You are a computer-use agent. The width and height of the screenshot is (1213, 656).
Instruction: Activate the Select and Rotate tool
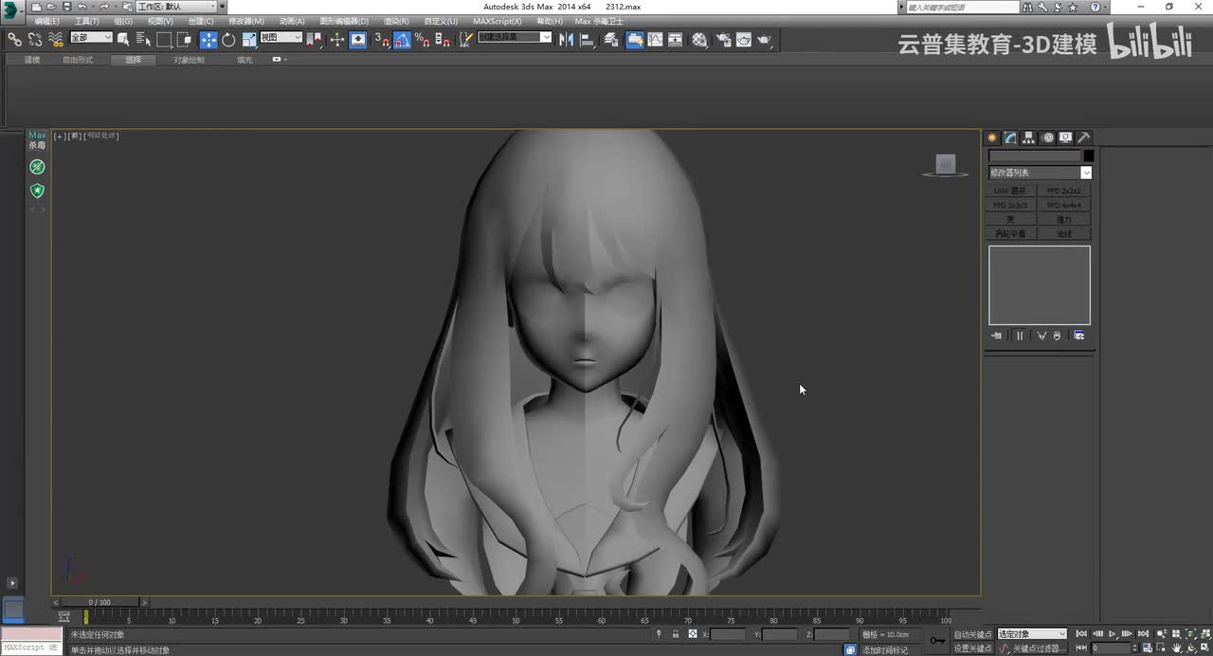tap(228, 40)
